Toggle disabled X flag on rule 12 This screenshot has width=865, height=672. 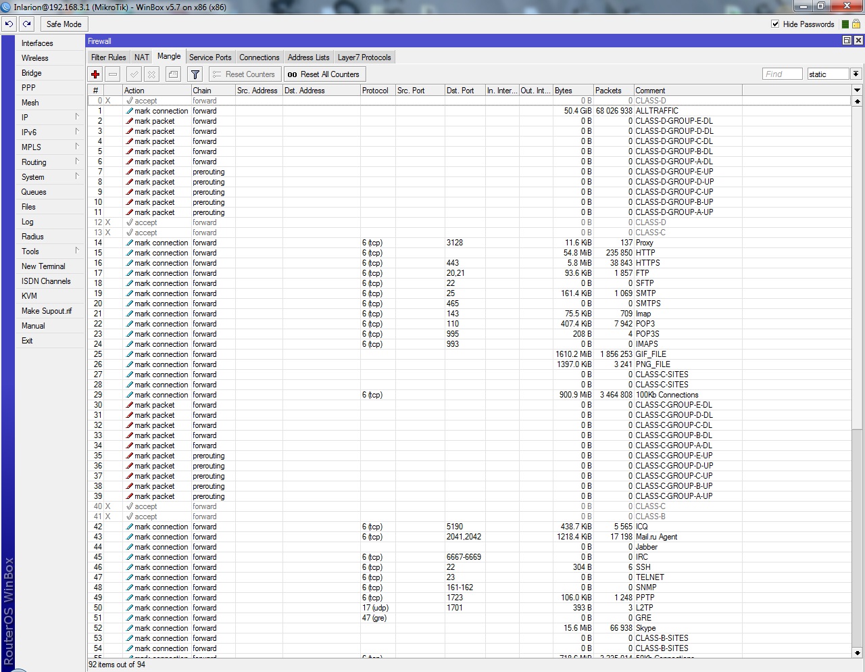pos(107,222)
